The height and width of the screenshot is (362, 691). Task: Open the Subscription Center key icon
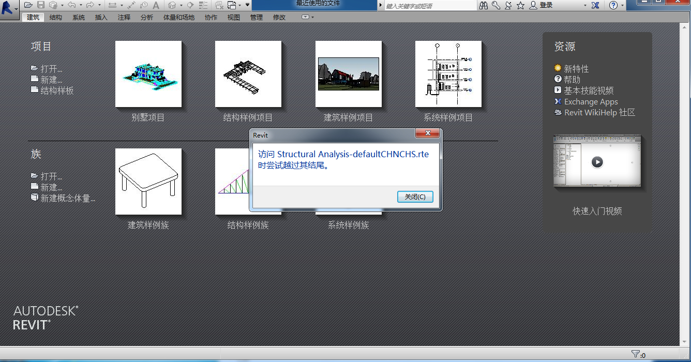pyautogui.click(x=496, y=5)
